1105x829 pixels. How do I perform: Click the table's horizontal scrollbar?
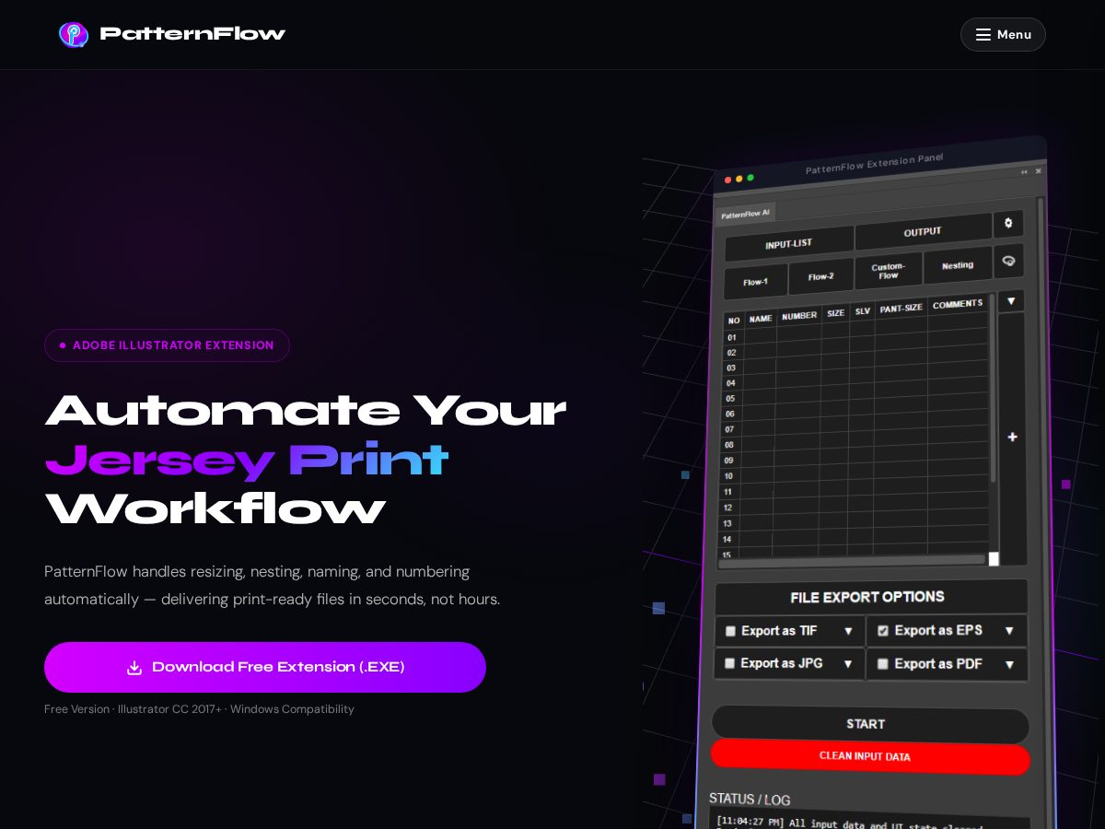(852, 560)
